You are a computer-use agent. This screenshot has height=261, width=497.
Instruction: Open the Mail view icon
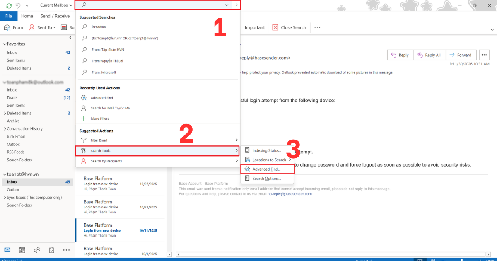(x=7, y=250)
